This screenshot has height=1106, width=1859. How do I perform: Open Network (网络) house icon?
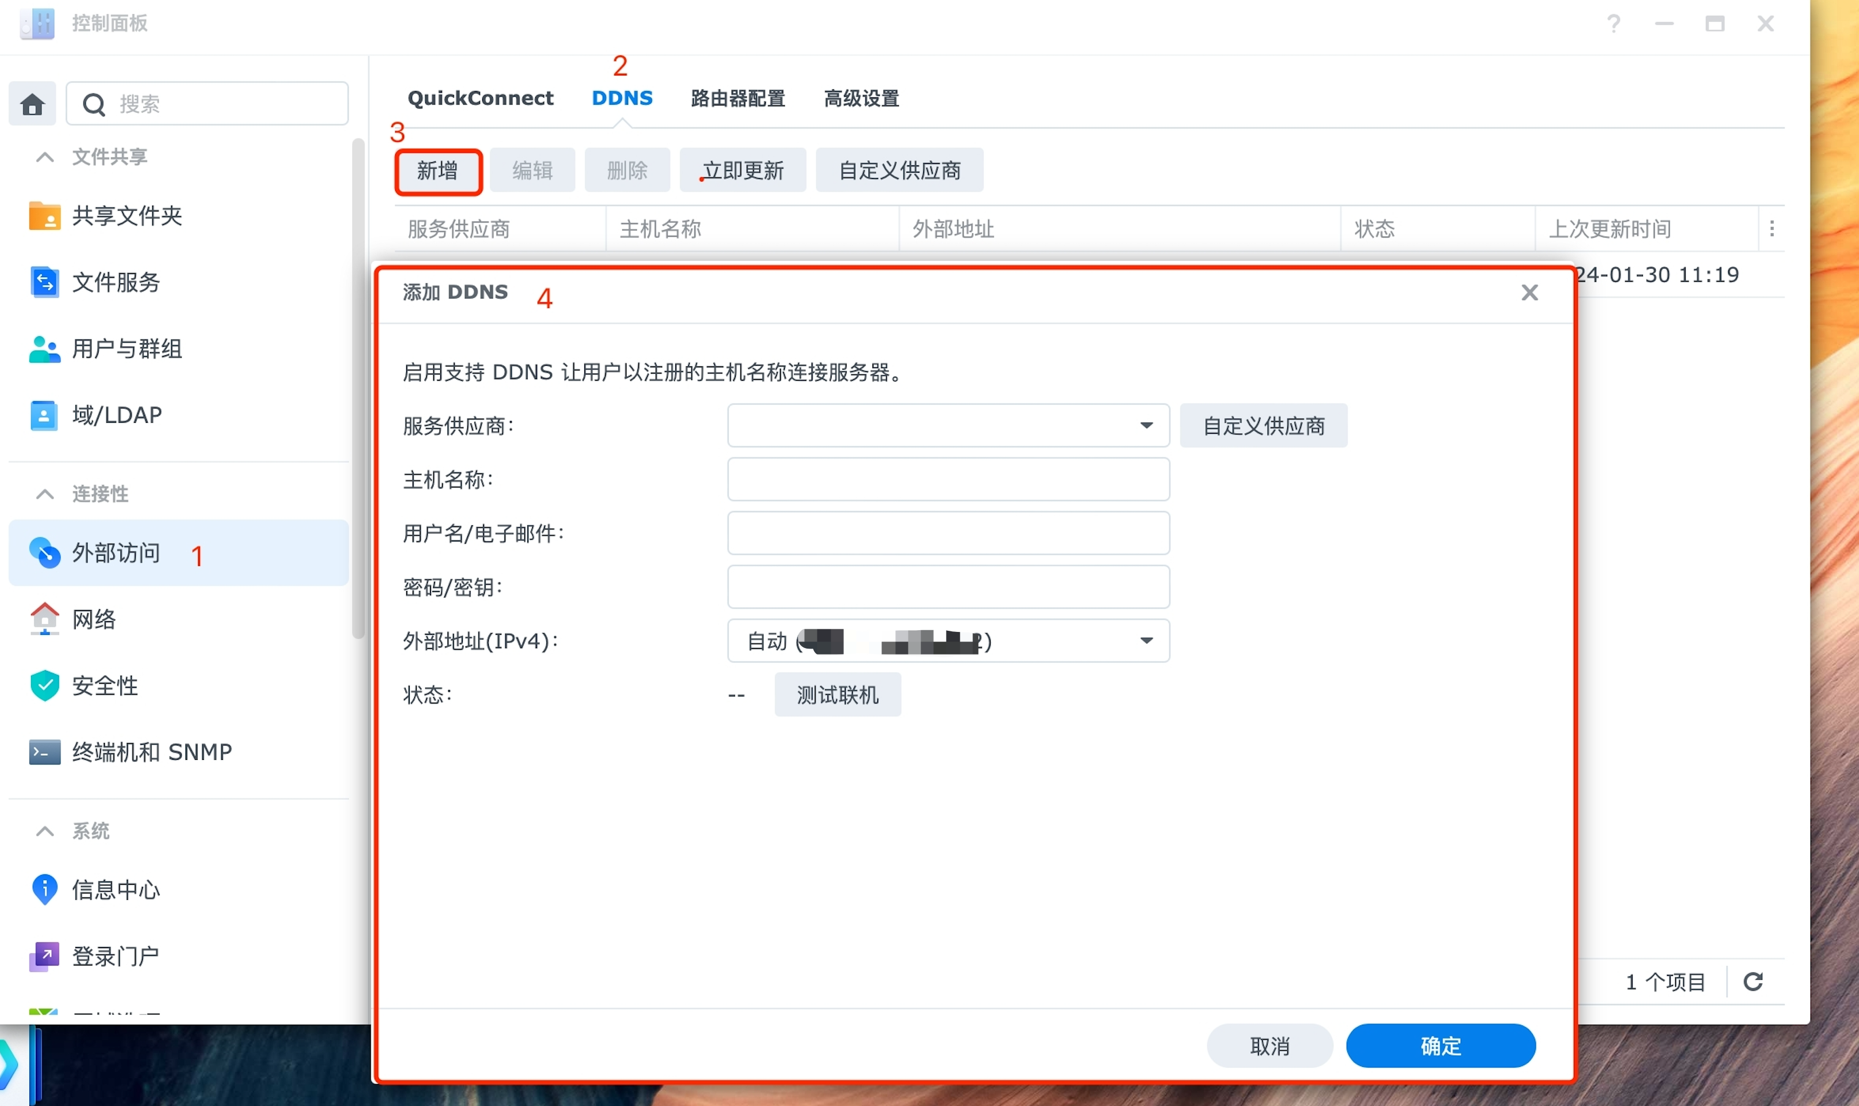point(44,619)
